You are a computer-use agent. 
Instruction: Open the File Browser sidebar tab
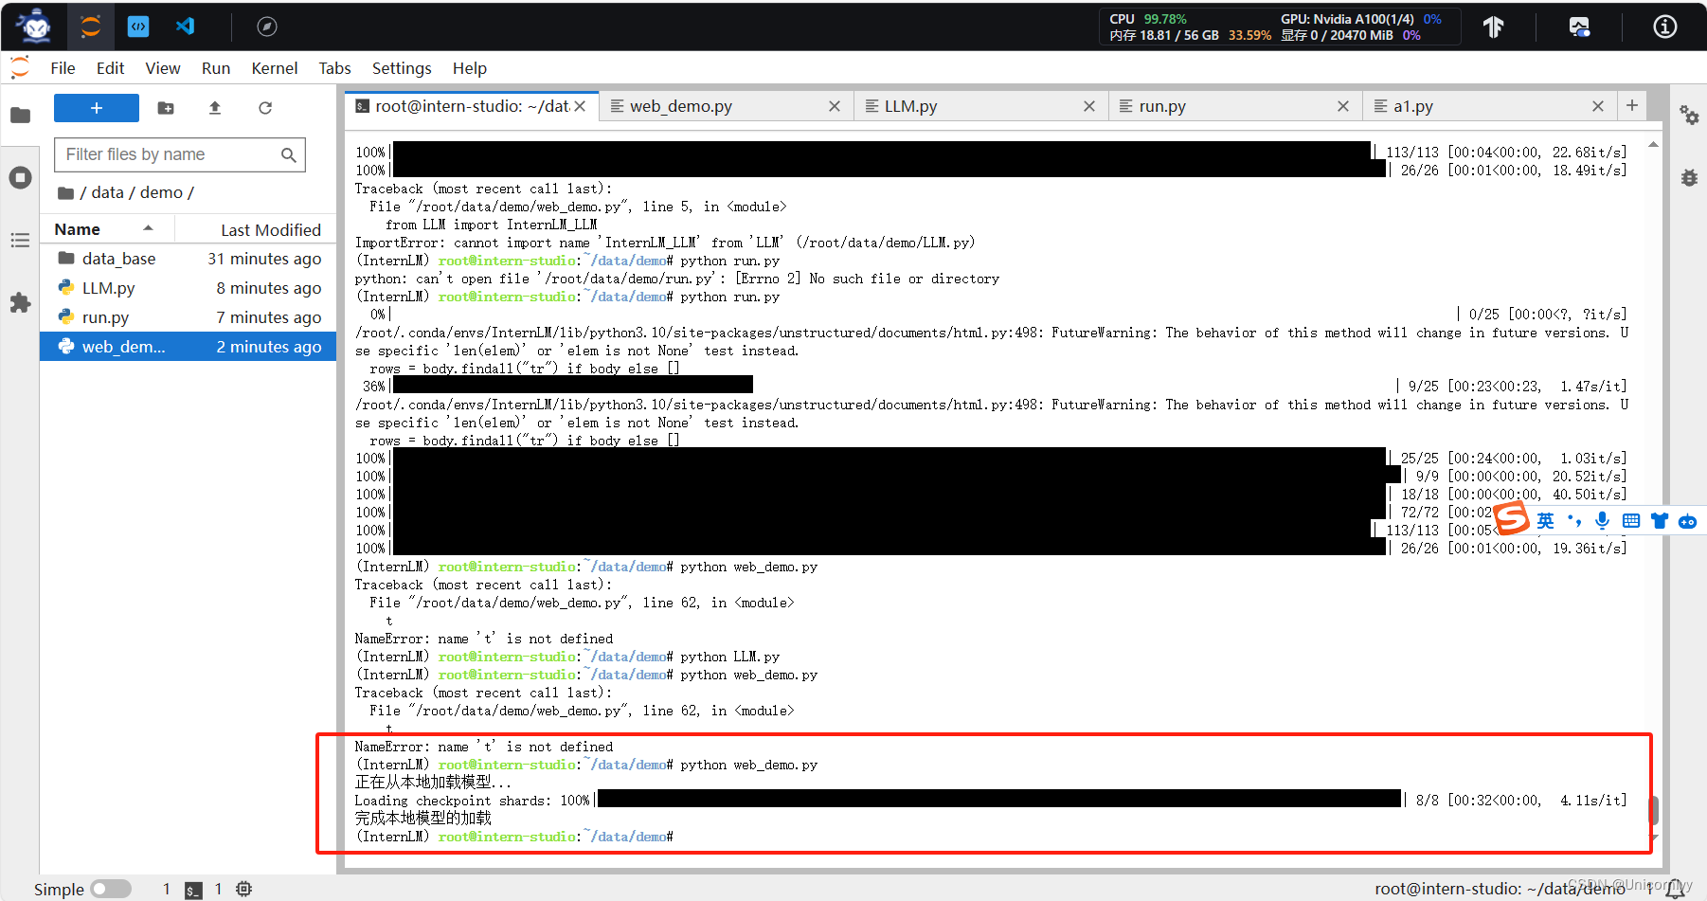click(20, 116)
